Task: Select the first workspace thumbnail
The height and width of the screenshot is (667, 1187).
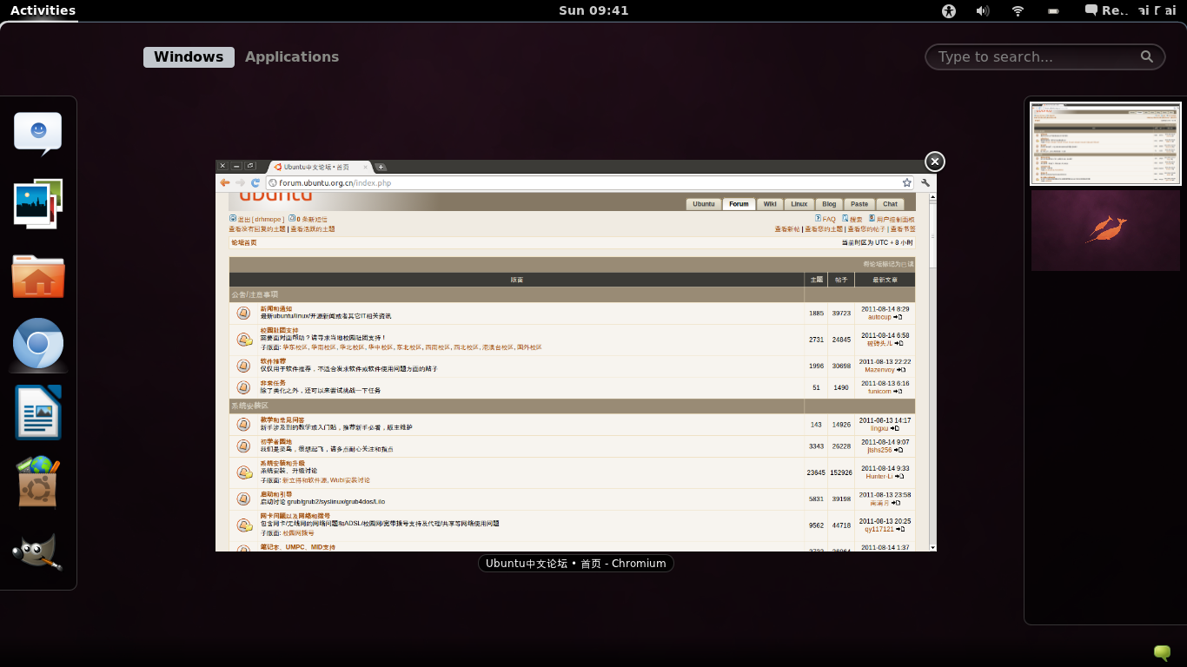Action: [1105, 143]
